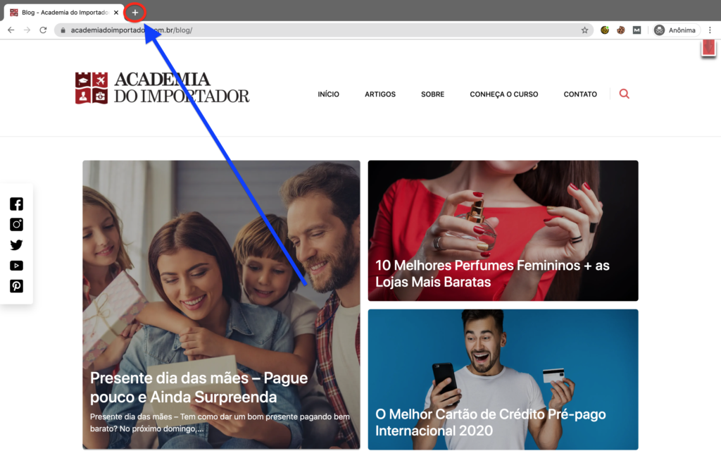Screen dimensions: 721x451
Task: Select the INÍCIO menu item
Action: 328,94
